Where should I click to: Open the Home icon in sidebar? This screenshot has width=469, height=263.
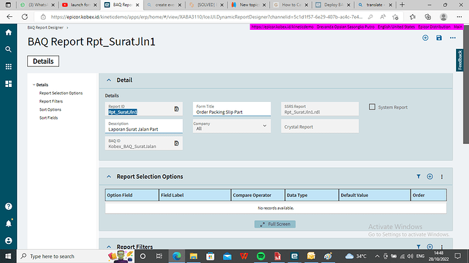click(8, 33)
